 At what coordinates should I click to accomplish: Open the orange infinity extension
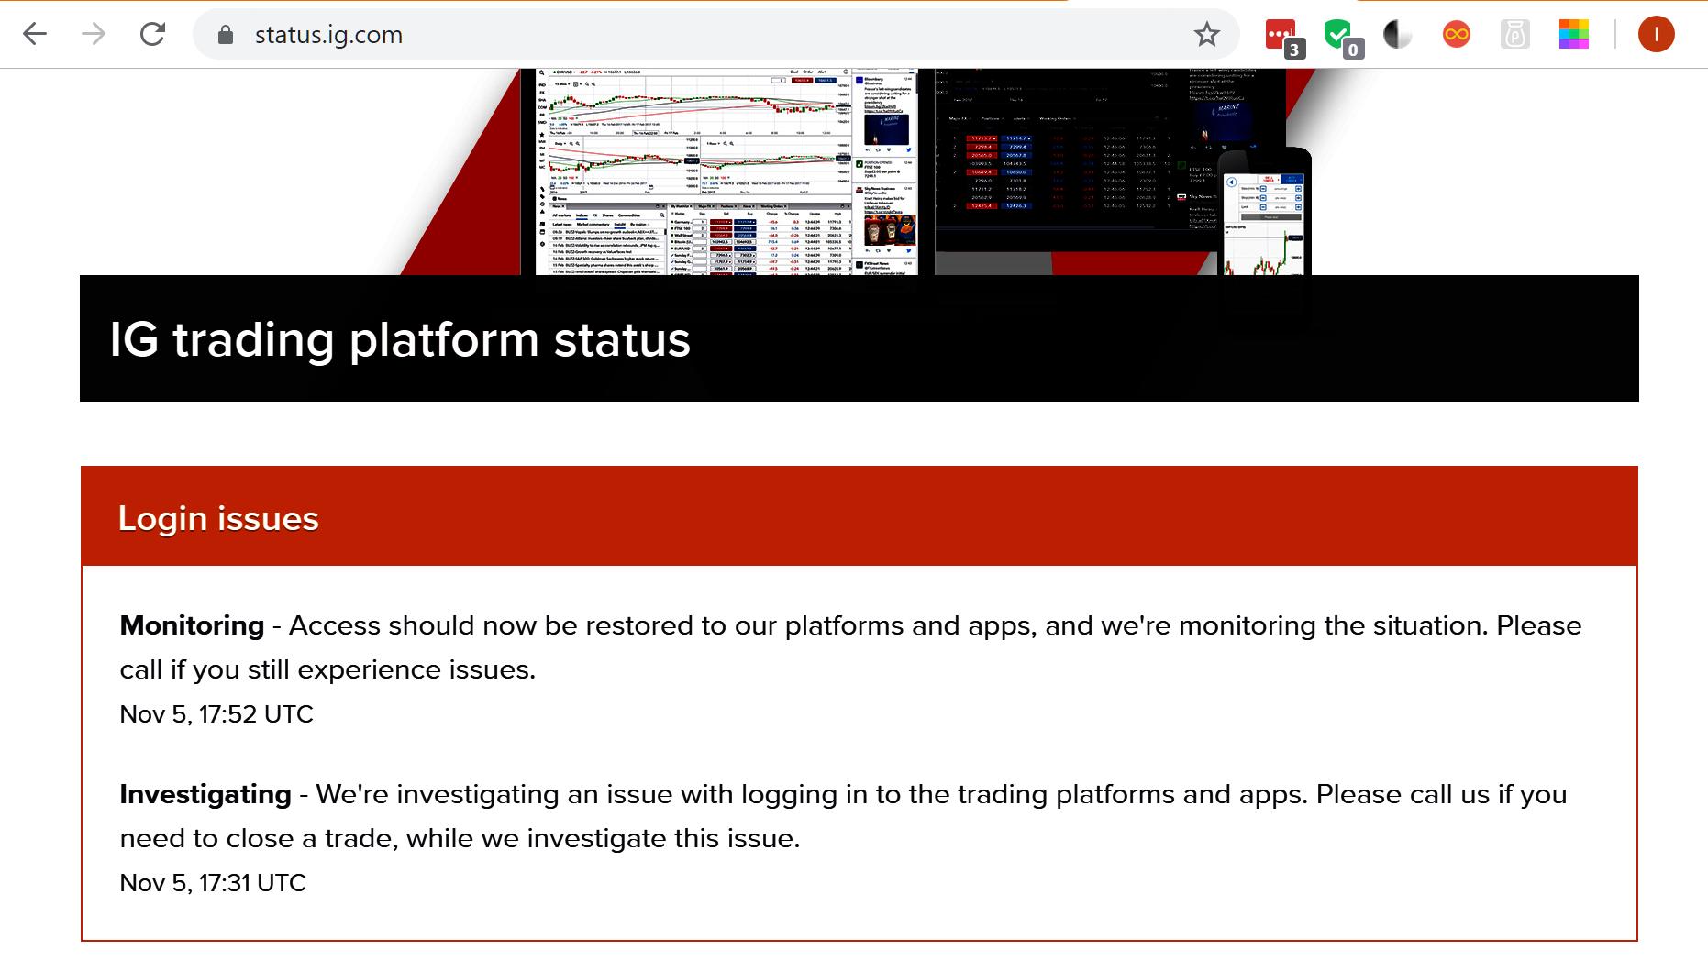pos(1457,35)
